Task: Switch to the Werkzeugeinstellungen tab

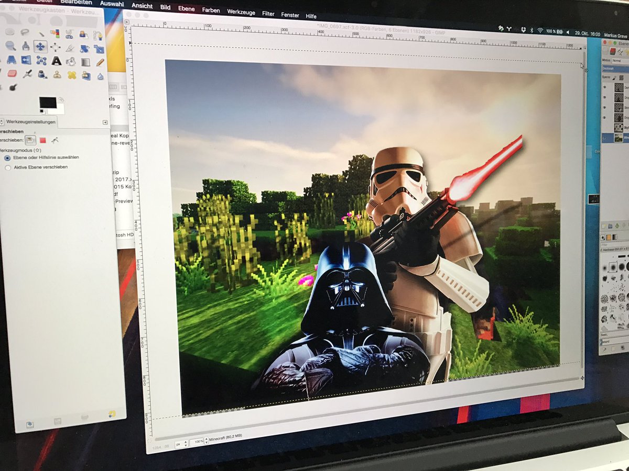Action: tap(31, 122)
